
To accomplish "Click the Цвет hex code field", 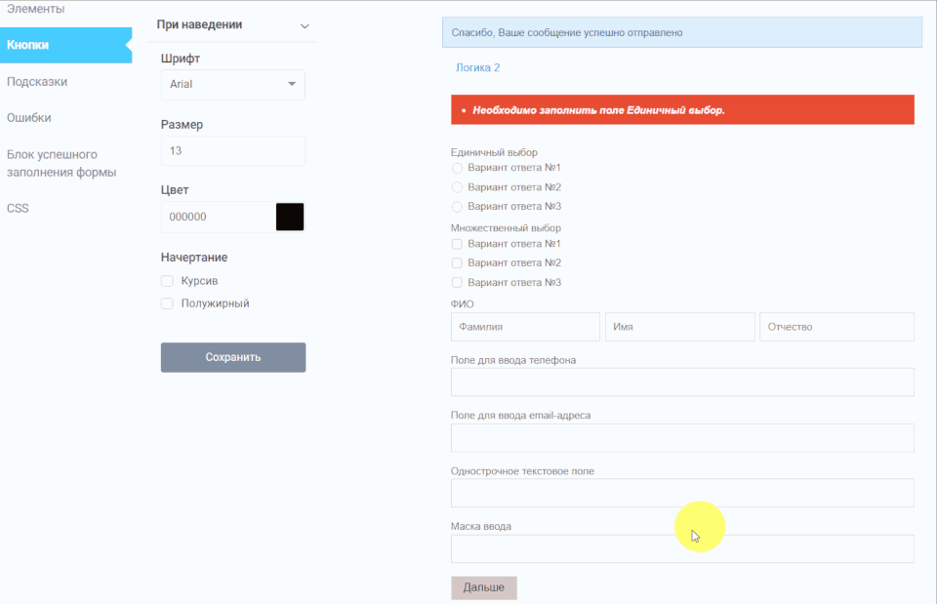I will point(218,217).
